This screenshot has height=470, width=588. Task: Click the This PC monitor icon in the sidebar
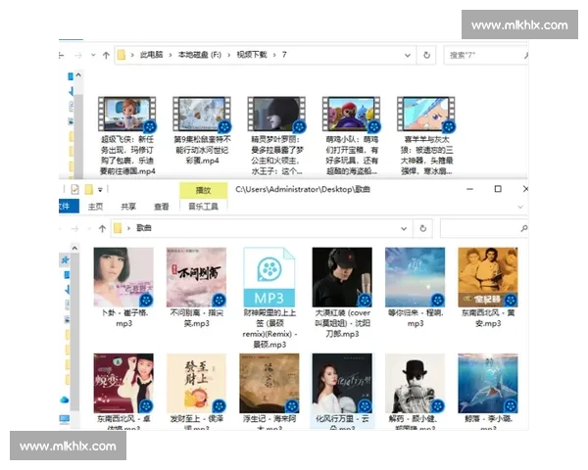(x=64, y=419)
